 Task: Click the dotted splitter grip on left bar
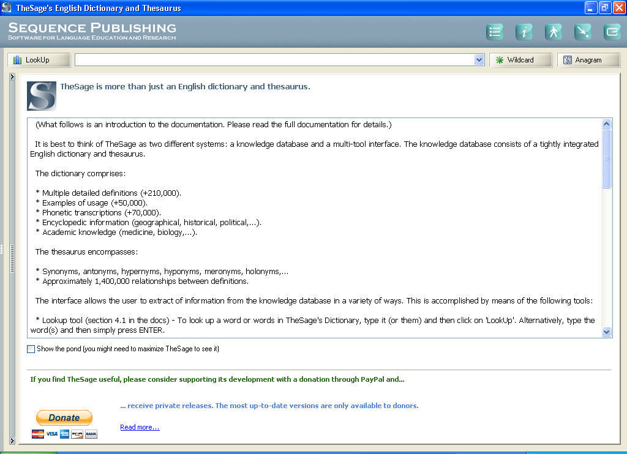[x=12, y=259]
